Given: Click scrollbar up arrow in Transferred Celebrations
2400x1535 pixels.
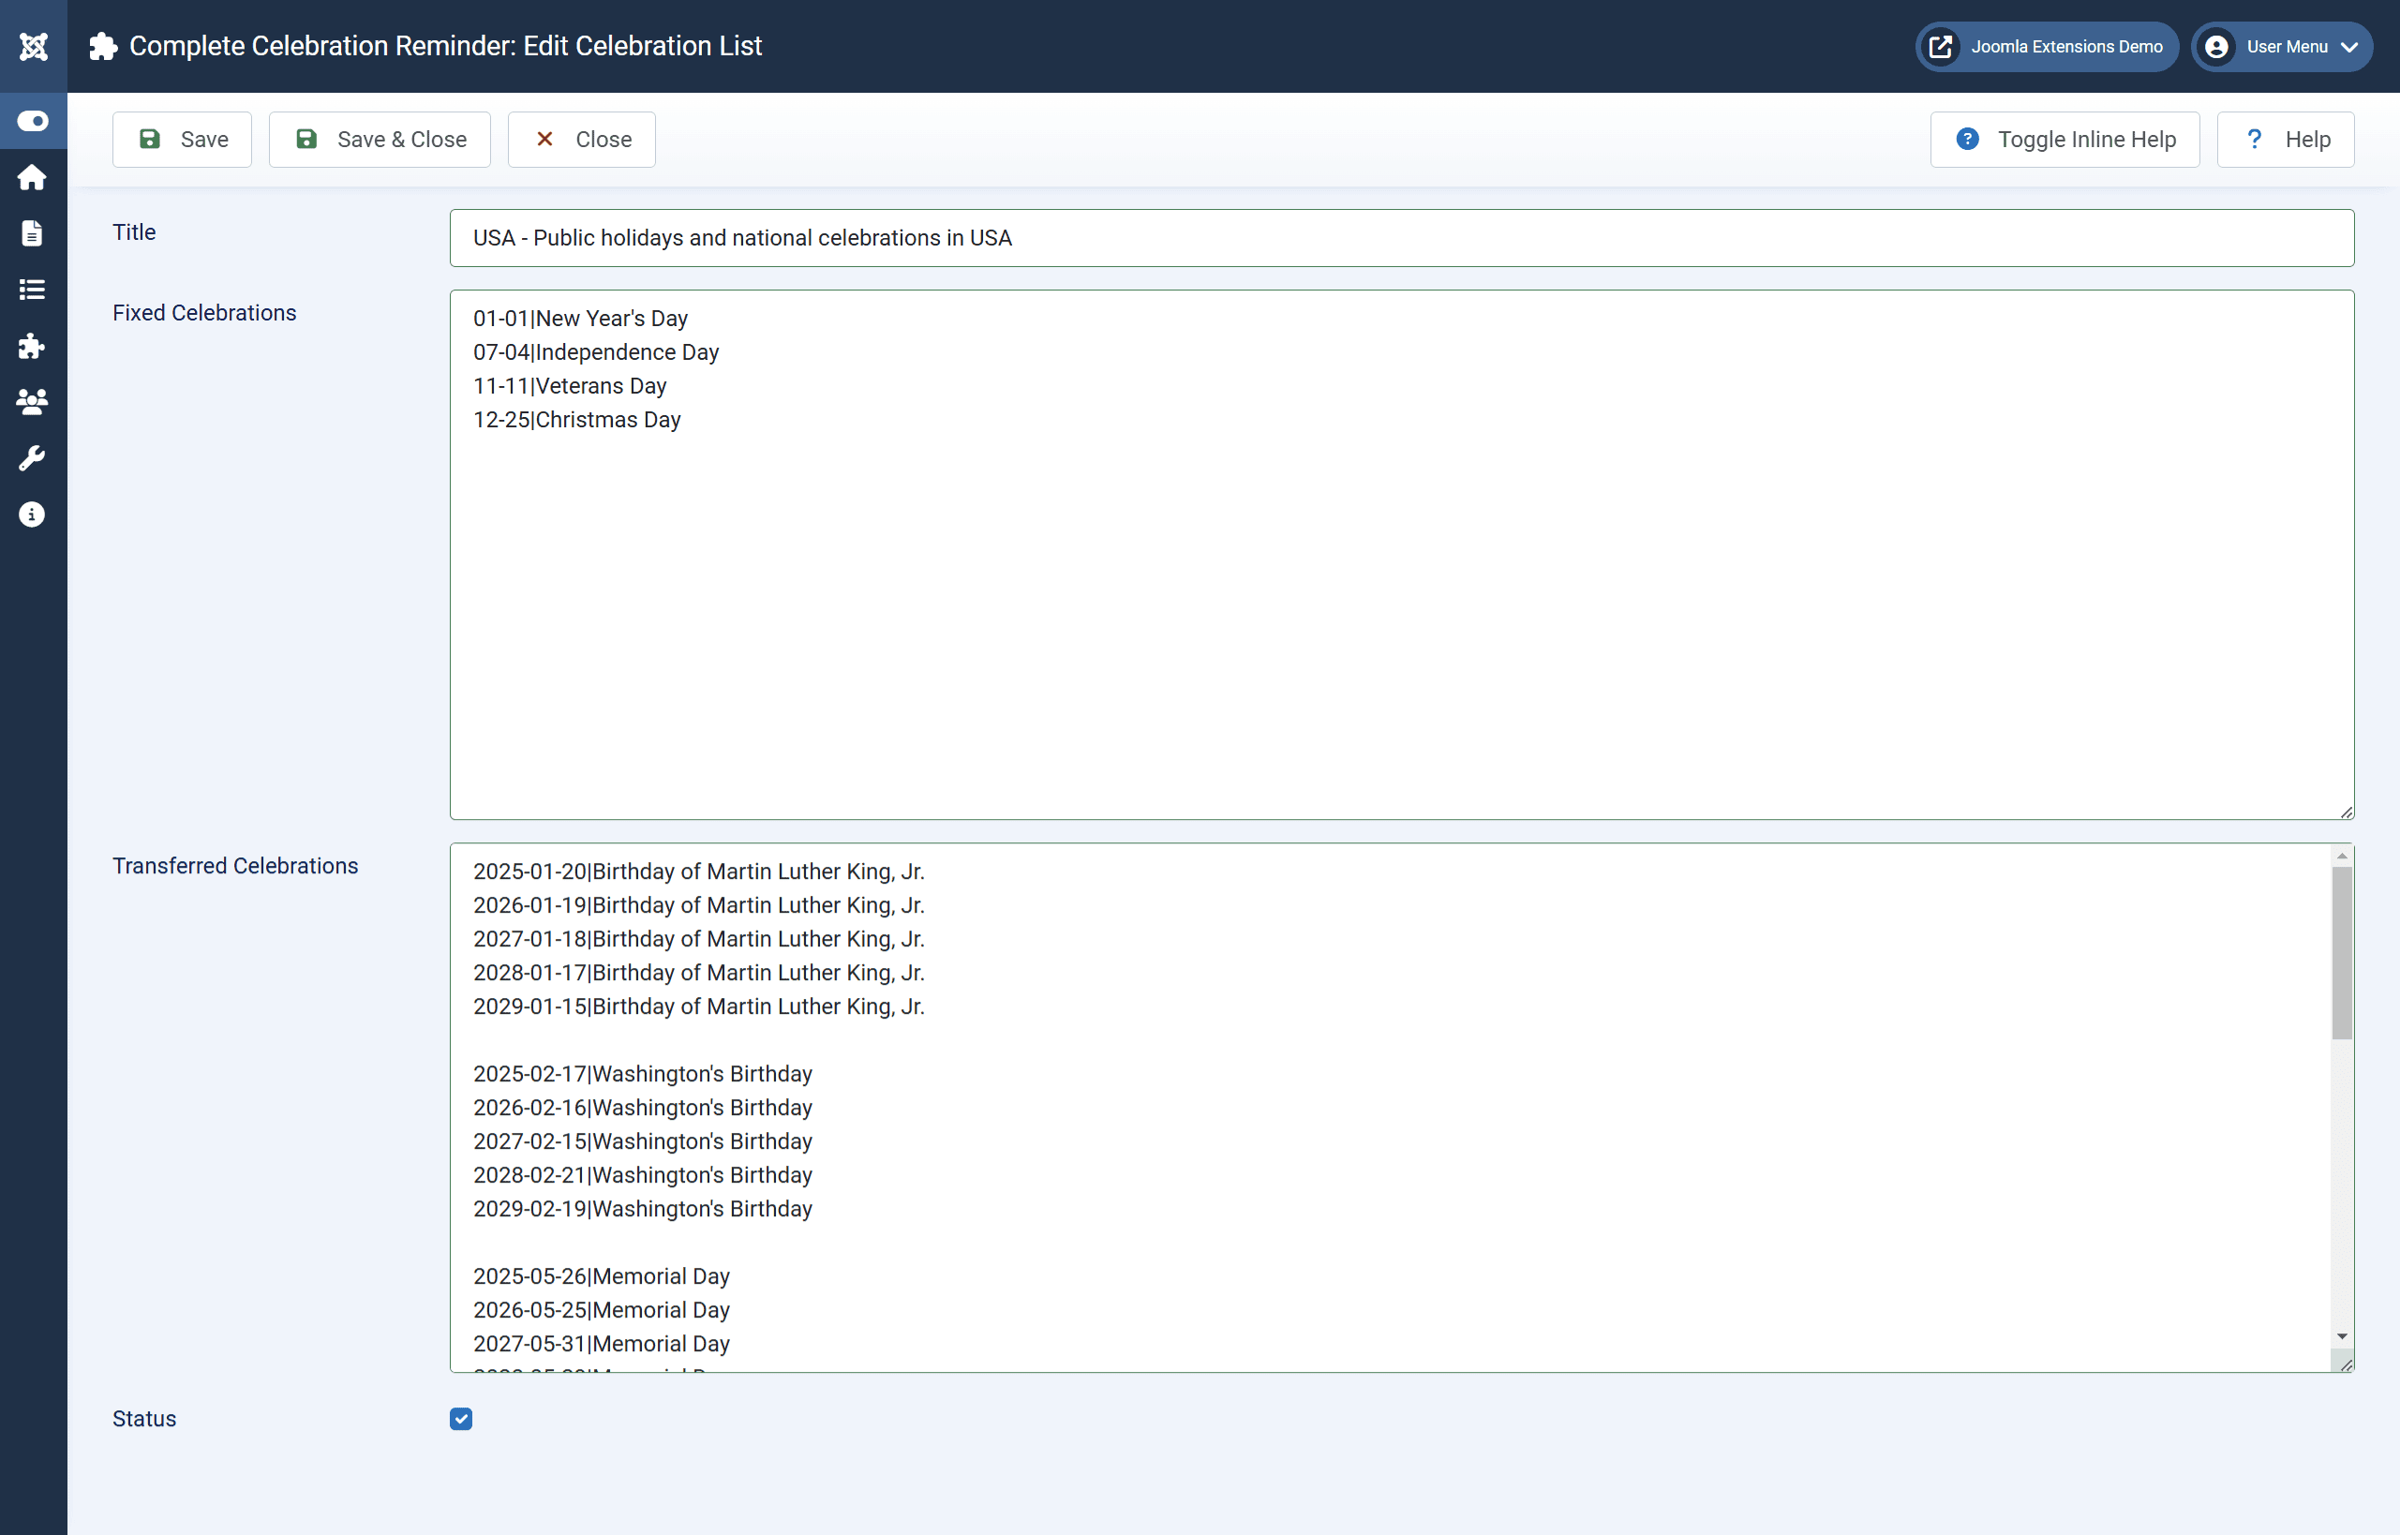Looking at the screenshot, I should 2341,857.
